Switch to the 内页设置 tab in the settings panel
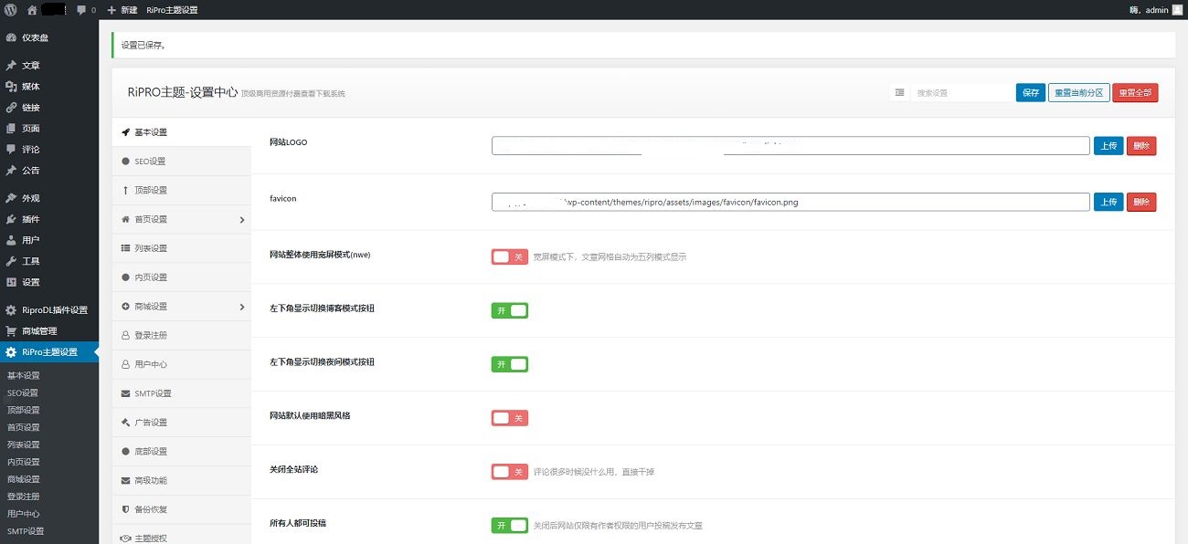 pos(182,277)
